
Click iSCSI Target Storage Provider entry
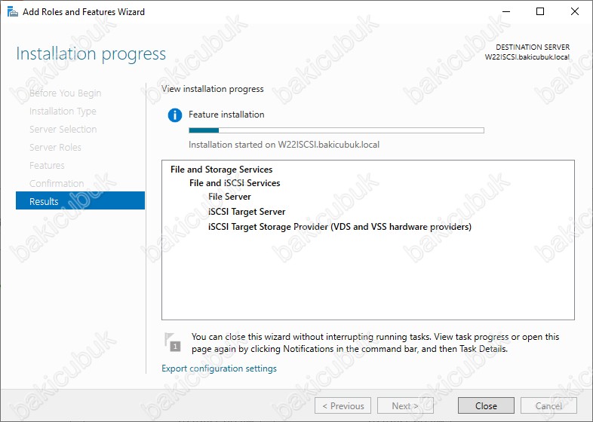[340, 227]
